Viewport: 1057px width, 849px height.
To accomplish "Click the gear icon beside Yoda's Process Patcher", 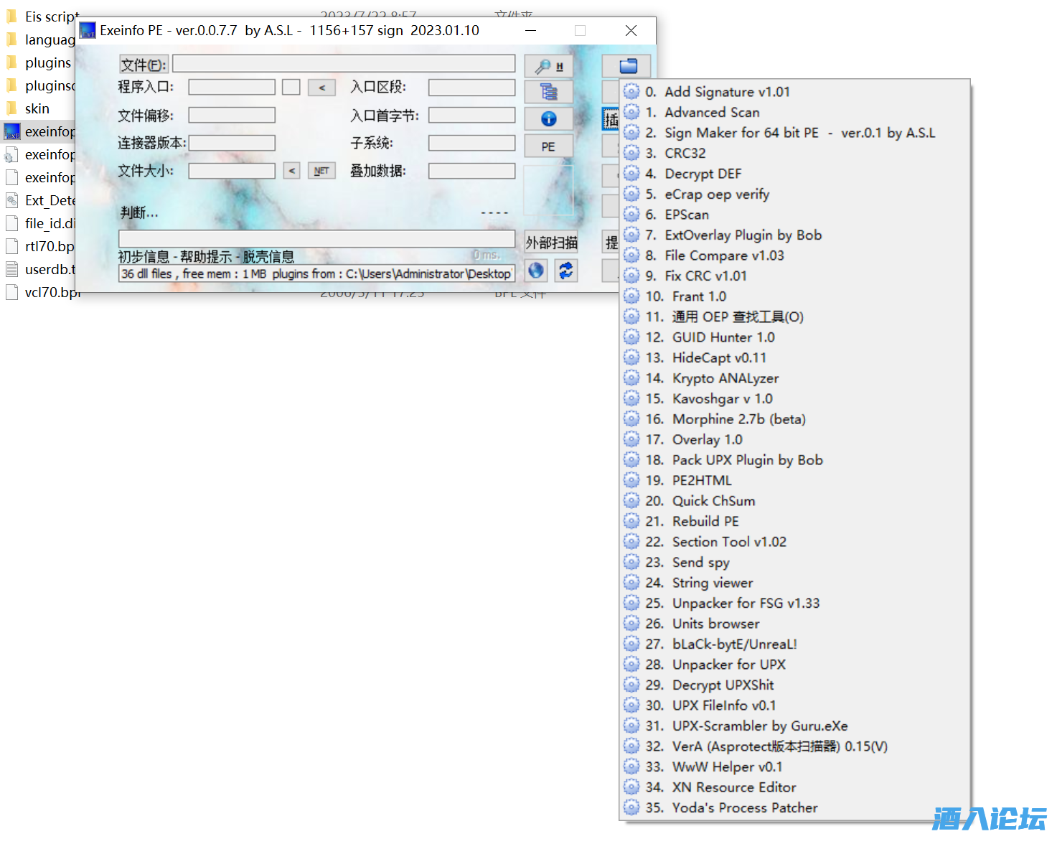I will 631,807.
